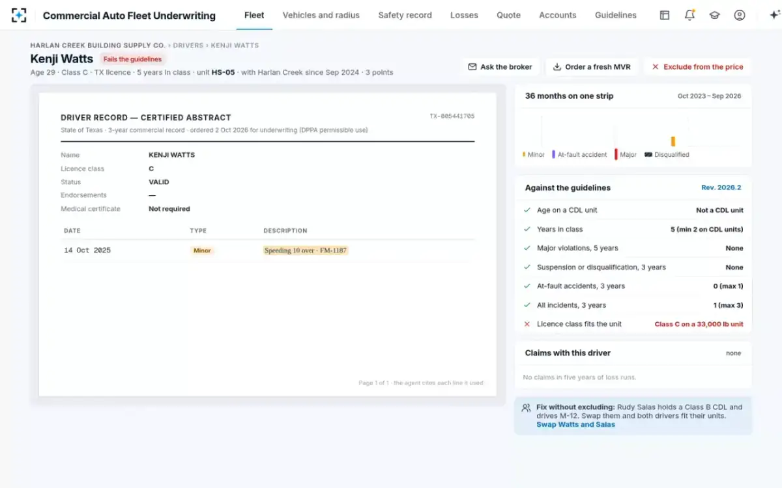View the Guidelines tab
The image size is (782, 488).
coord(616,15)
